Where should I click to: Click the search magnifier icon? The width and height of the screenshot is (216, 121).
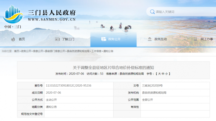tap(152, 12)
